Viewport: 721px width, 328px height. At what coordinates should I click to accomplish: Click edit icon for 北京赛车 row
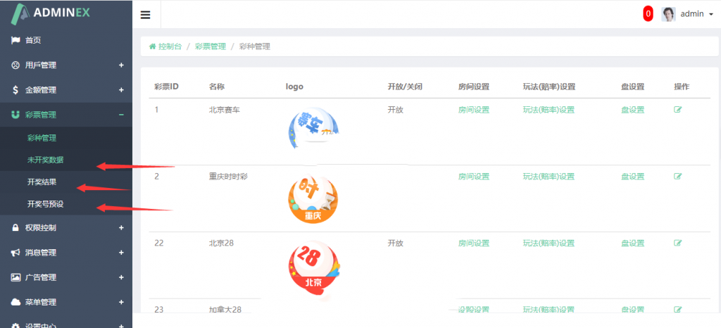678,110
